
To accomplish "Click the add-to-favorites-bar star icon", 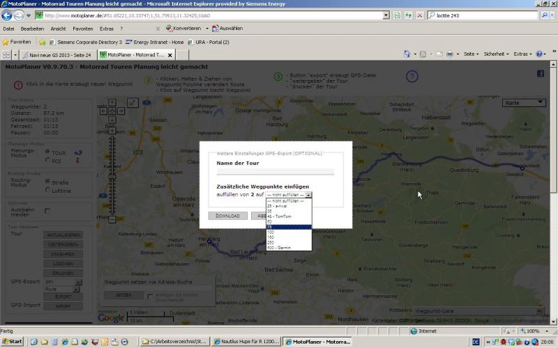I will tap(43, 42).
